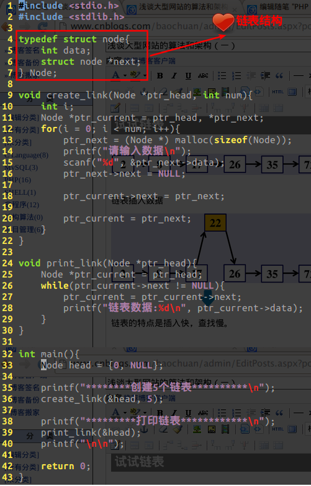
Task: Click the tree-image icon in the lower toolbar
Action: (197, 429)
